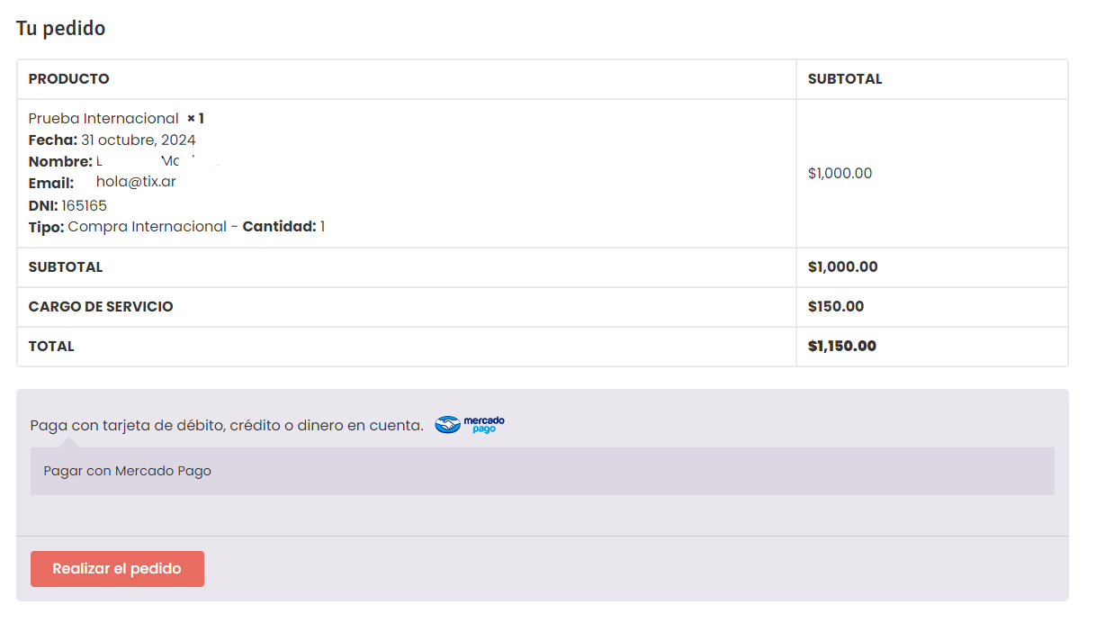
Task: Click the PRODUCTO column header
Action: (68, 79)
